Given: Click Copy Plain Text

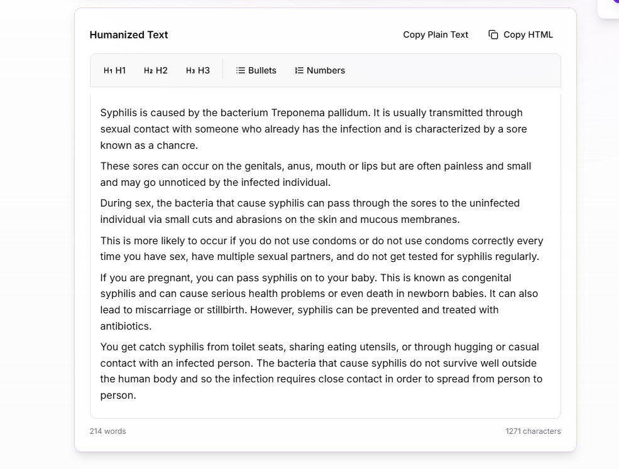Looking at the screenshot, I should point(435,35).
